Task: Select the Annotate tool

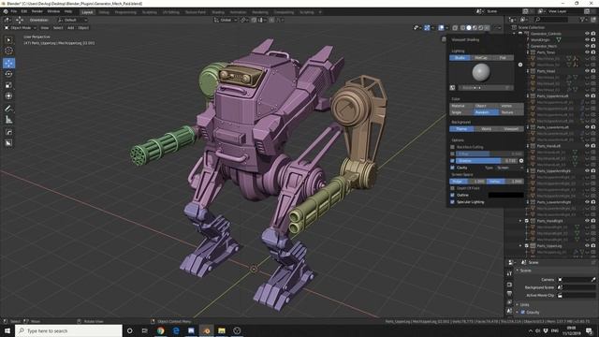Action: (8, 109)
